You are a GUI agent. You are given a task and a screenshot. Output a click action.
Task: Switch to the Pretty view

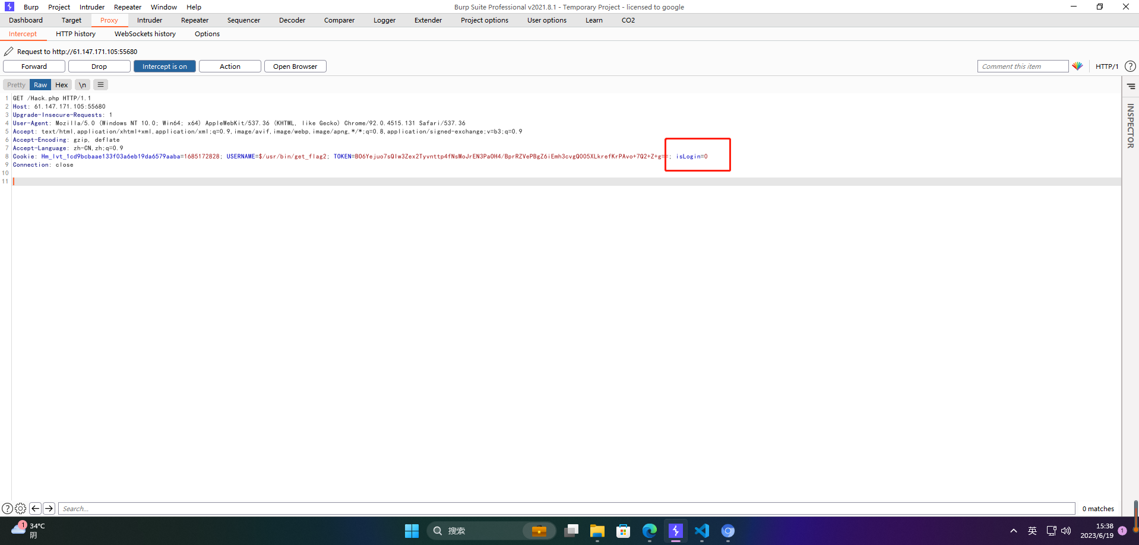(16, 85)
